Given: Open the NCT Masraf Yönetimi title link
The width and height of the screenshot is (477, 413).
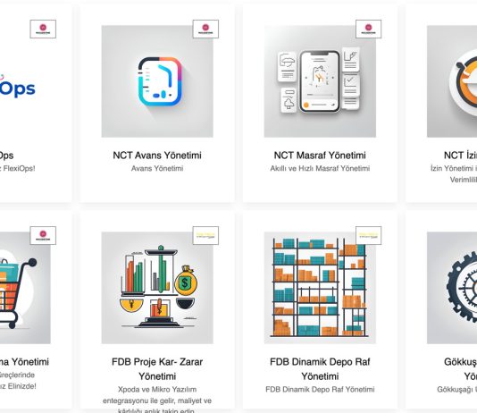Looking at the screenshot, I should click(x=320, y=156).
